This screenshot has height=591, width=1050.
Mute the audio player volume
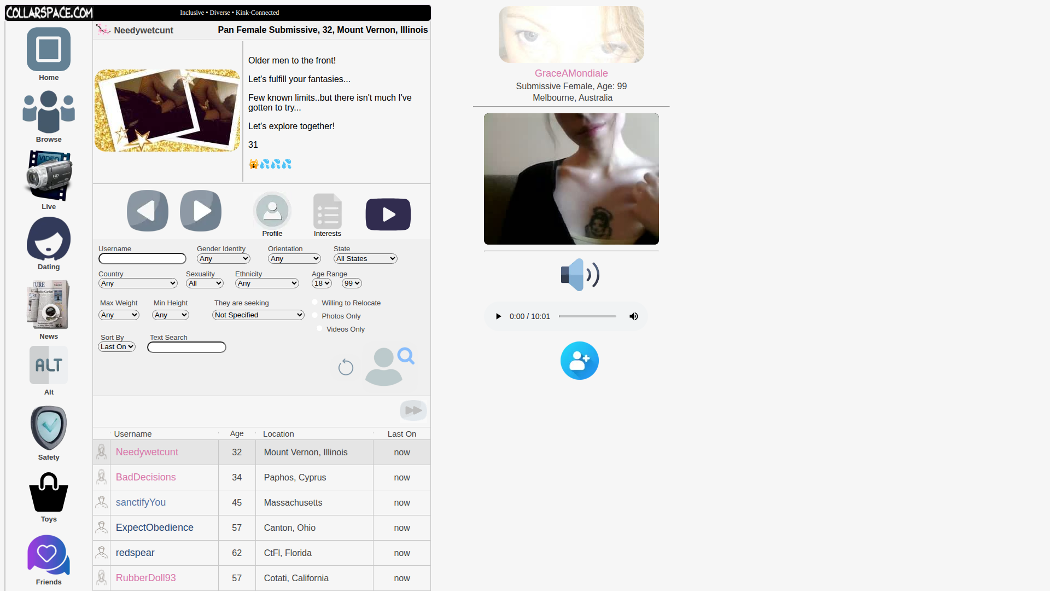(x=634, y=316)
